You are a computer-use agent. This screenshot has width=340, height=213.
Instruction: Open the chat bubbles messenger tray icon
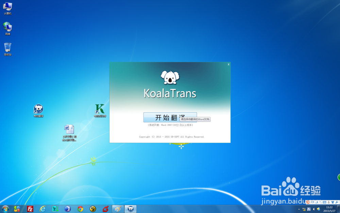coord(318,209)
